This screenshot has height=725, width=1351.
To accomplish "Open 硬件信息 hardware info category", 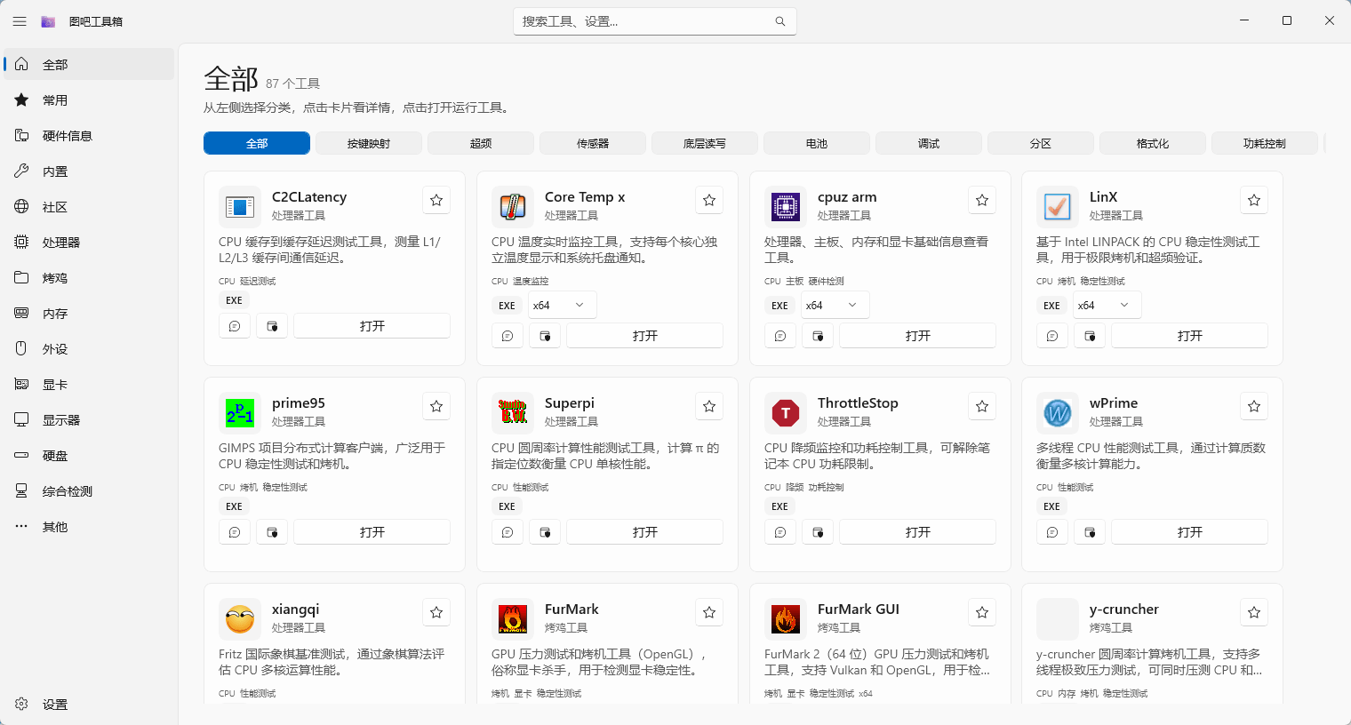I will point(89,135).
